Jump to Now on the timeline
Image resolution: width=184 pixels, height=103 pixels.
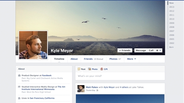point(171,3)
